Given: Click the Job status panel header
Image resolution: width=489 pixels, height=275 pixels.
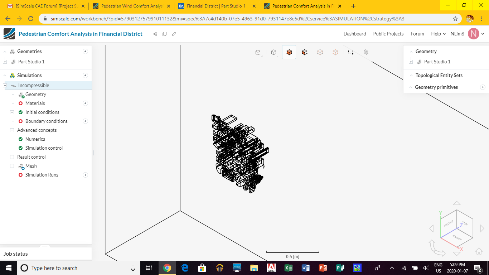Looking at the screenshot, I should point(46,254).
